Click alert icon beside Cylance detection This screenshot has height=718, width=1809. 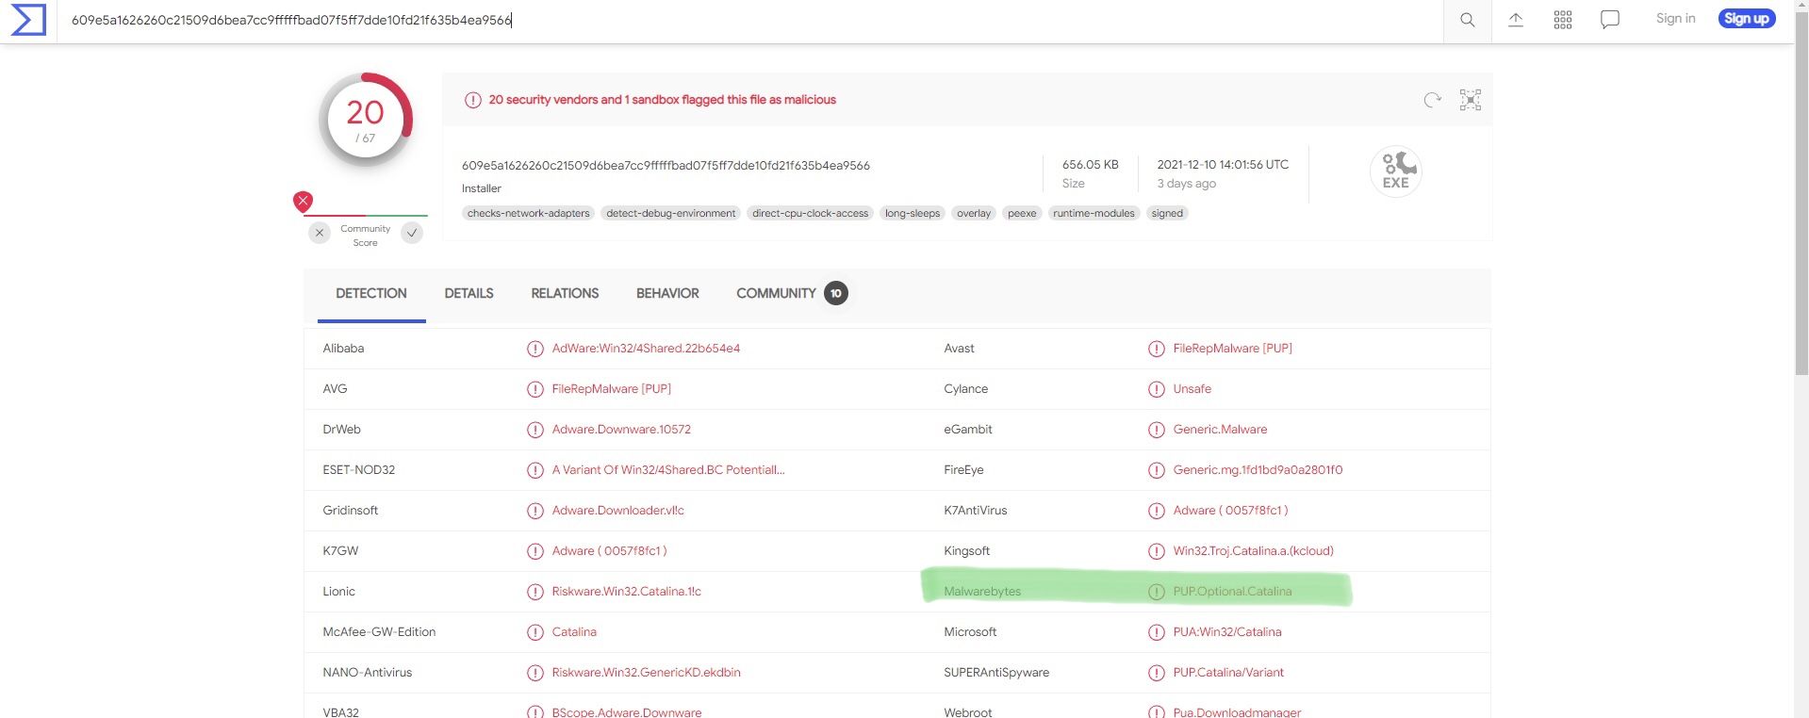(1157, 389)
